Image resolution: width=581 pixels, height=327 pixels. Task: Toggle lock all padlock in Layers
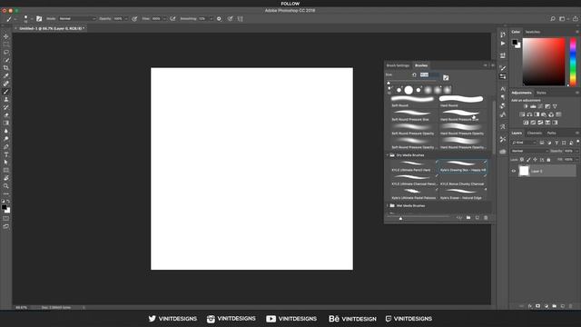click(548, 160)
